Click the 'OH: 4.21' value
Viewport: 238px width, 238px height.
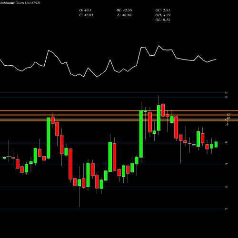[x=163, y=15]
